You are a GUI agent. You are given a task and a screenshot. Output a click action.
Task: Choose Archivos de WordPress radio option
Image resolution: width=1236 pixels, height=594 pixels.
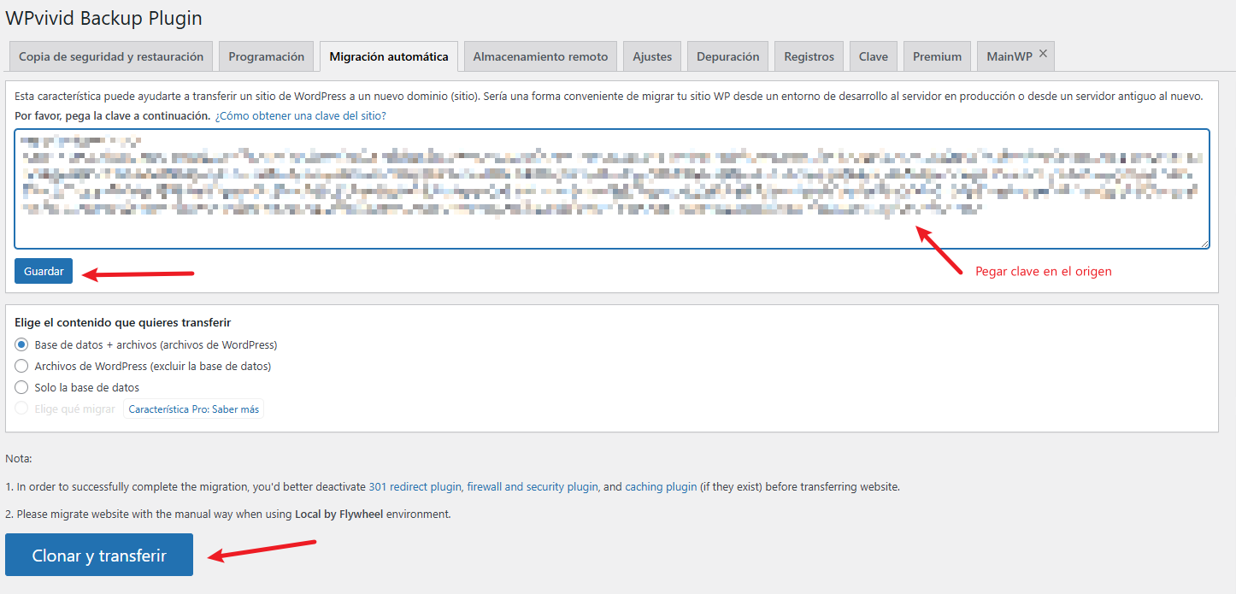tap(22, 367)
